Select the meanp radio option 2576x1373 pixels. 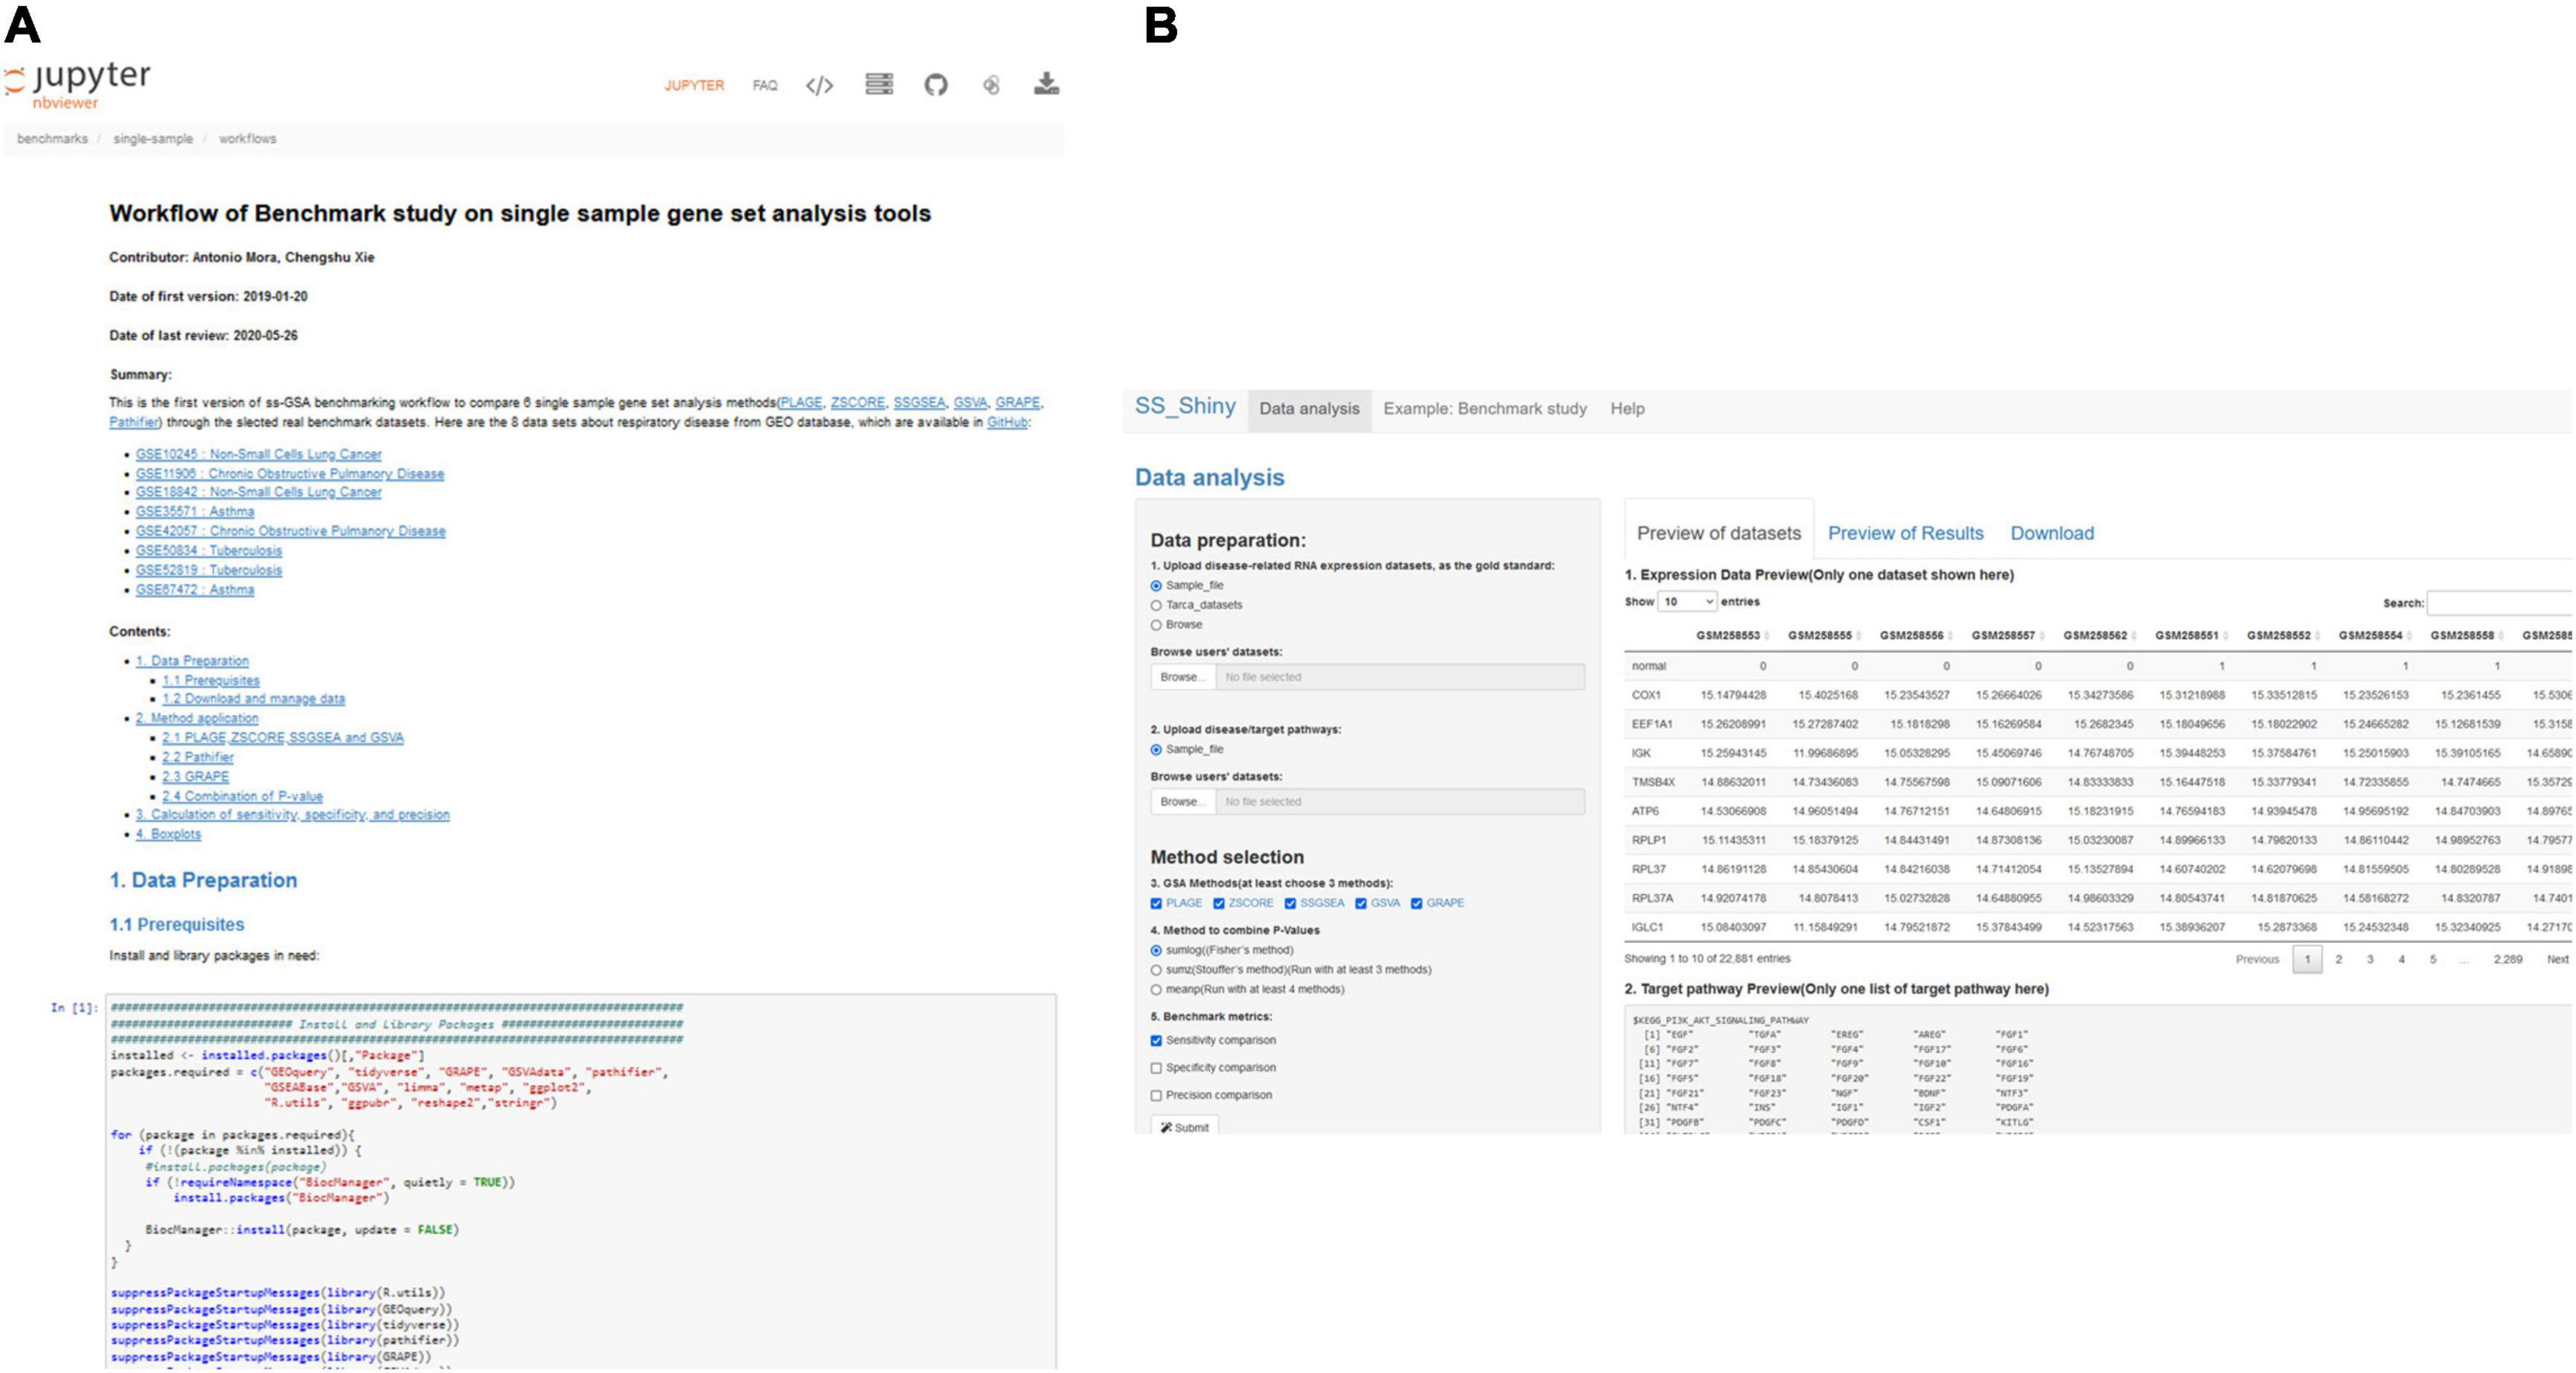(1156, 990)
